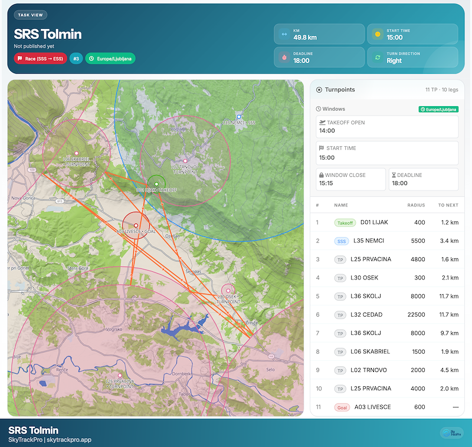
Task: Select the L02 TRNOVO turnpoint name
Action: tap(369, 370)
